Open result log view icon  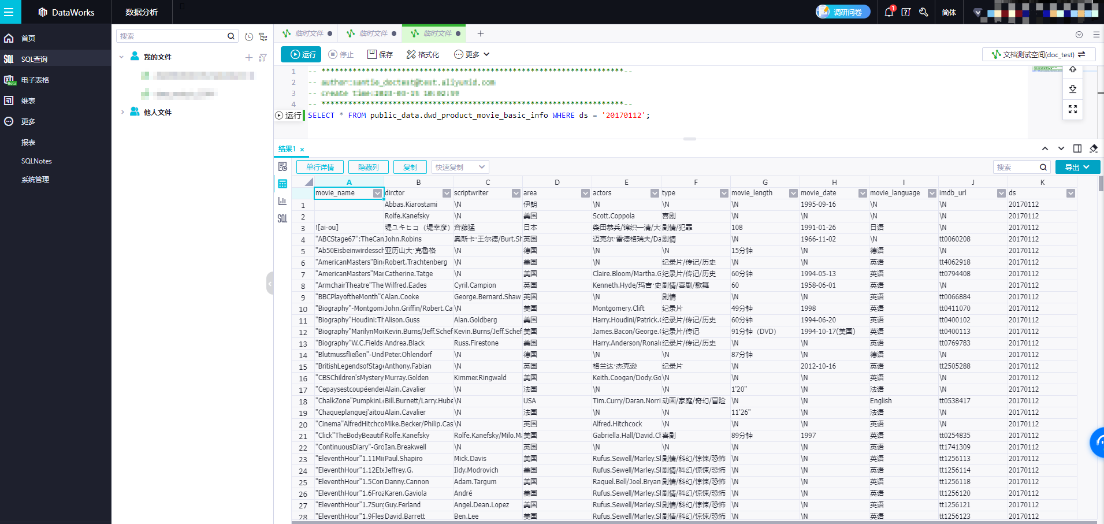click(282, 167)
